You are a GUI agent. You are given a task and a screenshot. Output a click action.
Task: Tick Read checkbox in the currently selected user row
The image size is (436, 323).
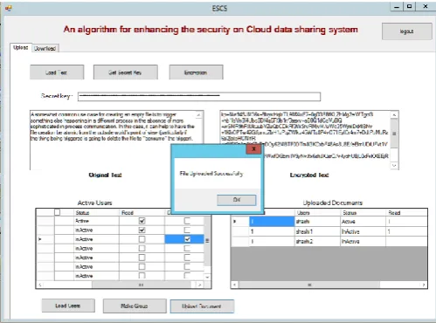(x=142, y=239)
